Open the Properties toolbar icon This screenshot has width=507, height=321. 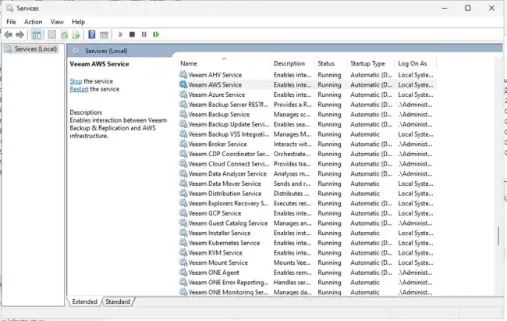[x=51, y=34]
